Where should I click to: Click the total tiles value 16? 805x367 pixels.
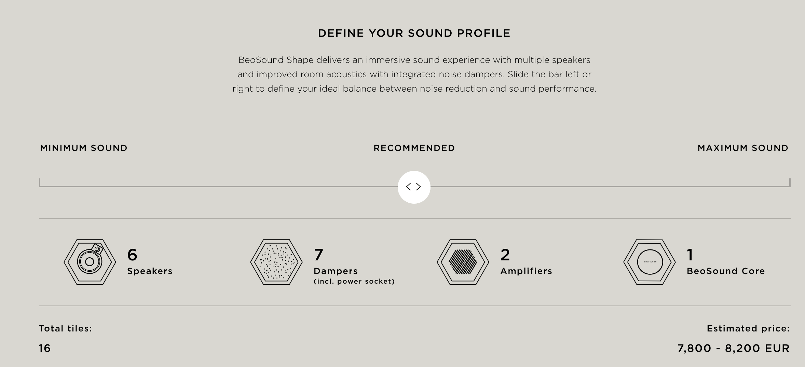(45, 348)
